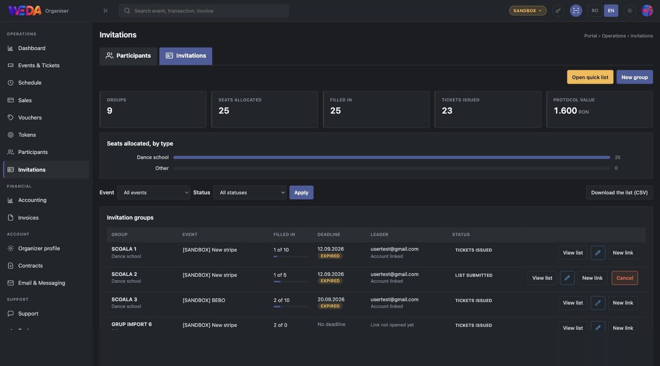Apply the selected filters

tap(302, 192)
